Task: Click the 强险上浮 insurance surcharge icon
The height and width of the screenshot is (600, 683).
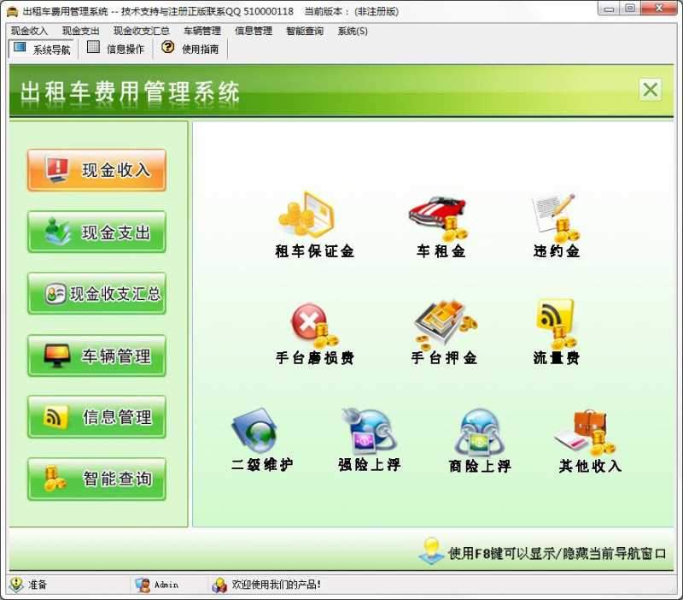Action: click(369, 436)
